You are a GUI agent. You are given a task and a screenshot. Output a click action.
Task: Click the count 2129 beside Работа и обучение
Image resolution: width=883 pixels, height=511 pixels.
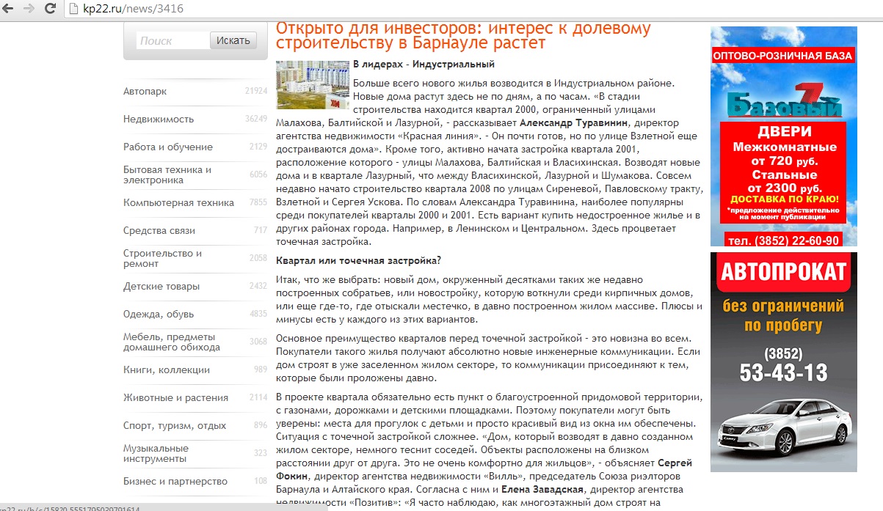pyautogui.click(x=258, y=147)
